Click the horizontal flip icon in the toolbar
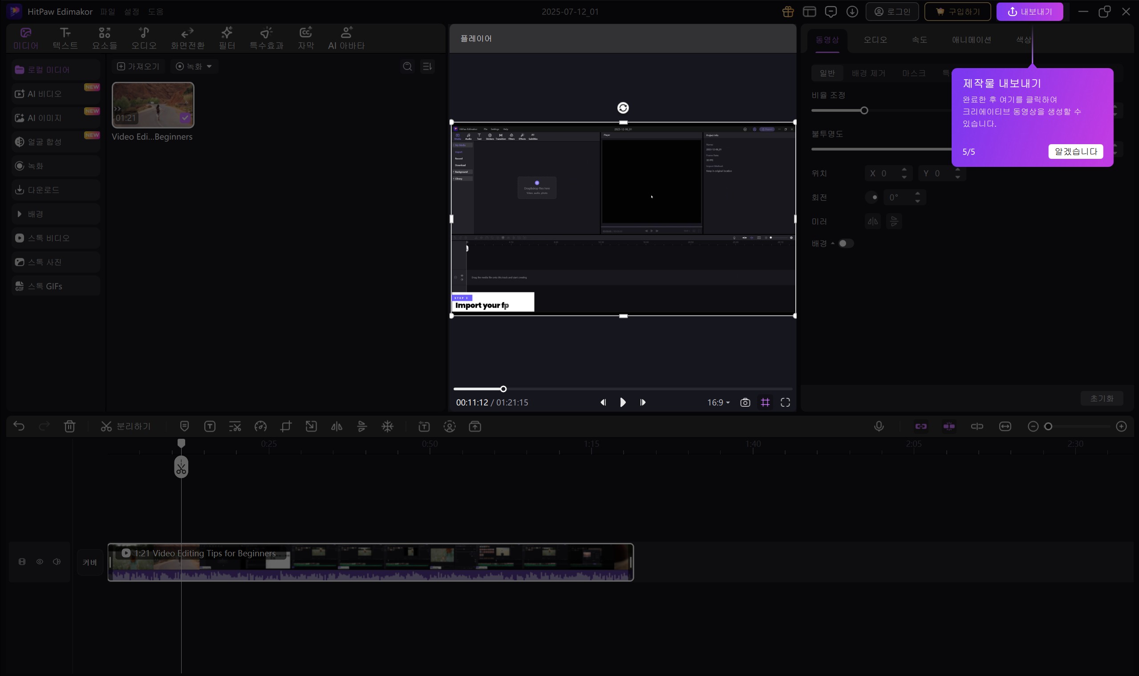The height and width of the screenshot is (676, 1139). pyautogui.click(x=336, y=426)
